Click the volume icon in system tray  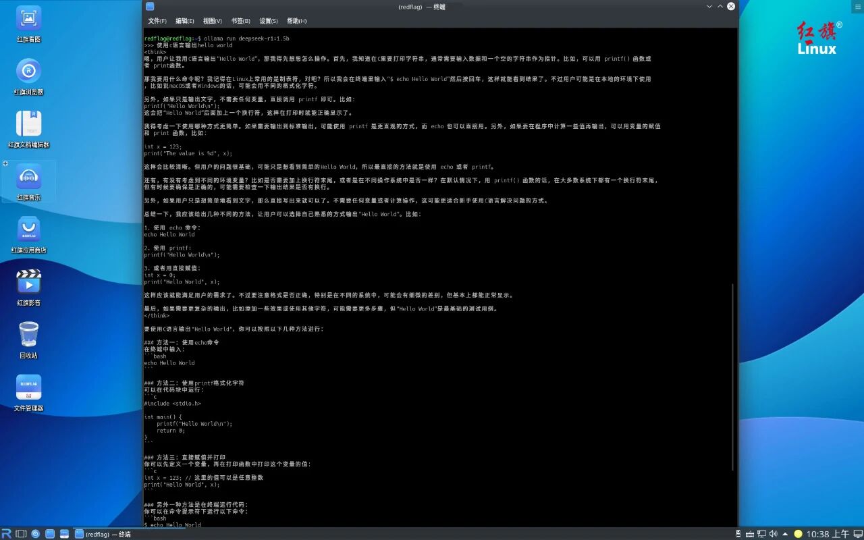(x=773, y=534)
